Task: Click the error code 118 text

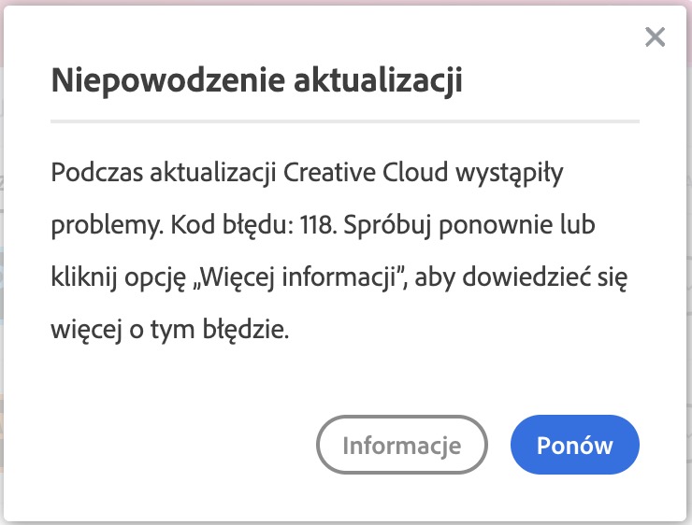Action: tap(318, 225)
